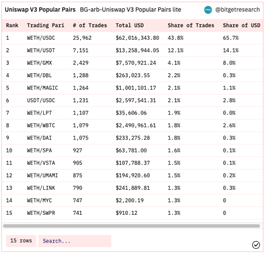Select the WETH/WBTC pair cell
The height and width of the screenshot is (254, 266).
41,126
